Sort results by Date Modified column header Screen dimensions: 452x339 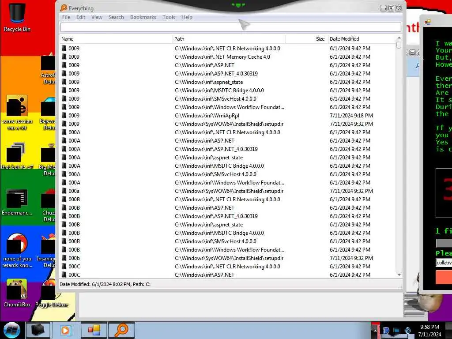[x=362, y=39]
